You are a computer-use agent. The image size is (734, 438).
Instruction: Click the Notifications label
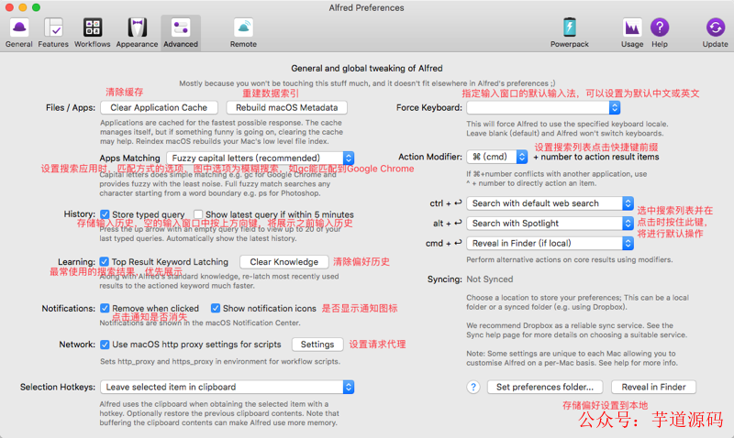68,309
